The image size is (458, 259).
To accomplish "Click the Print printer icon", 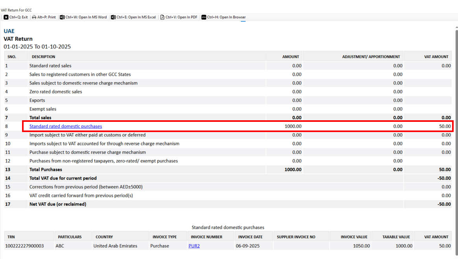I will (34, 17).
